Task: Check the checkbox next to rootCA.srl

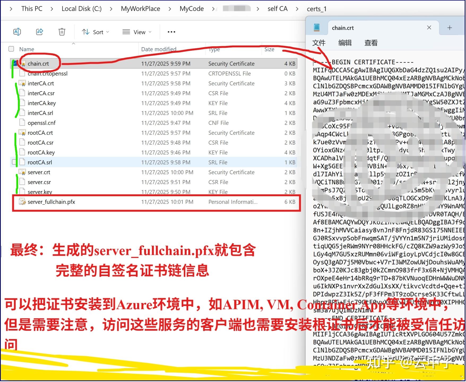Action: [15, 162]
